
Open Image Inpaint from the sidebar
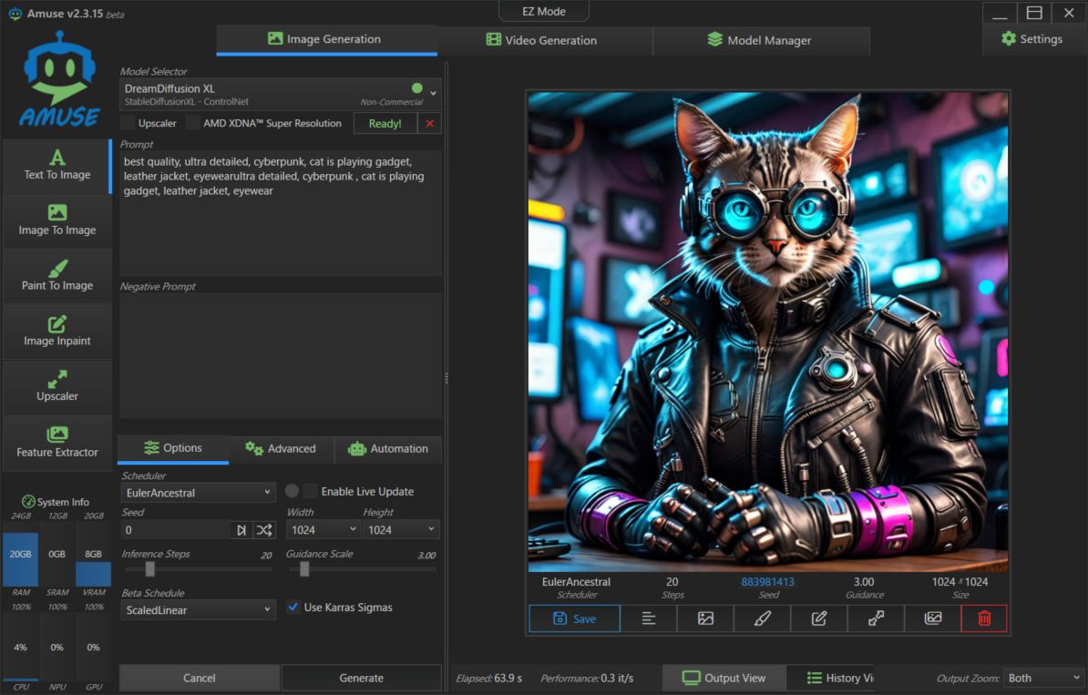[57, 332]
